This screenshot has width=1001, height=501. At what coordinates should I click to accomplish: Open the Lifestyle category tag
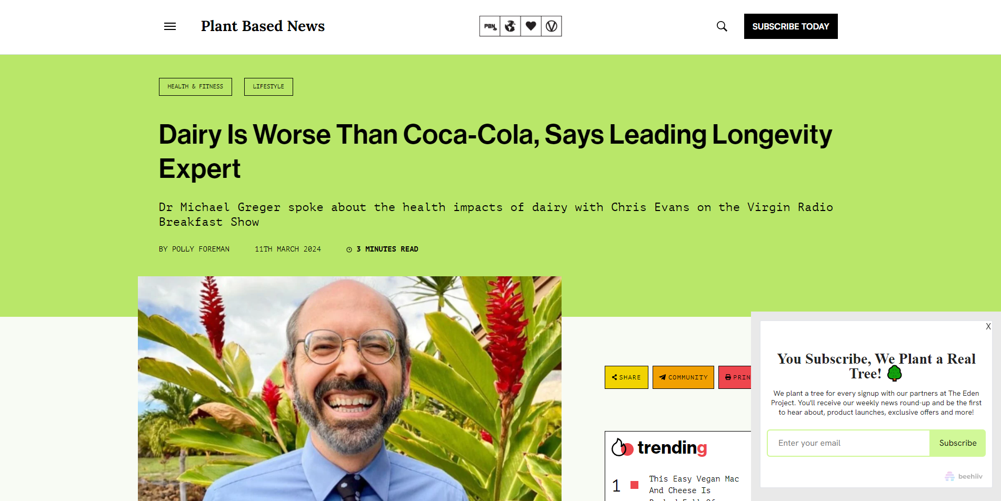pos(268,87)
